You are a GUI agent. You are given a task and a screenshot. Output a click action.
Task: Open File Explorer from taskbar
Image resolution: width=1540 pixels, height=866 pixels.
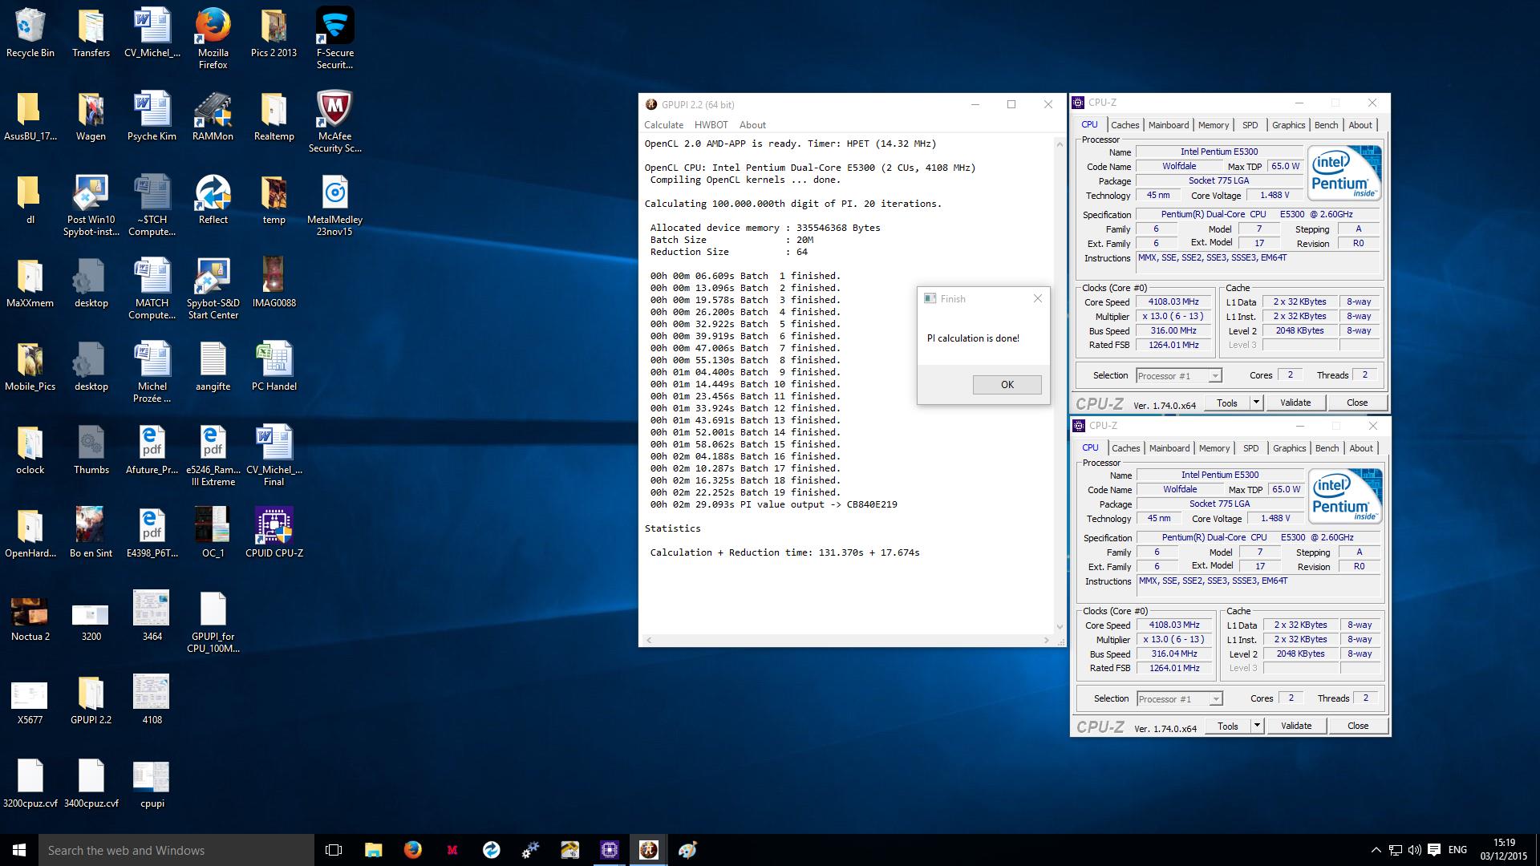[x=373, y=850]
